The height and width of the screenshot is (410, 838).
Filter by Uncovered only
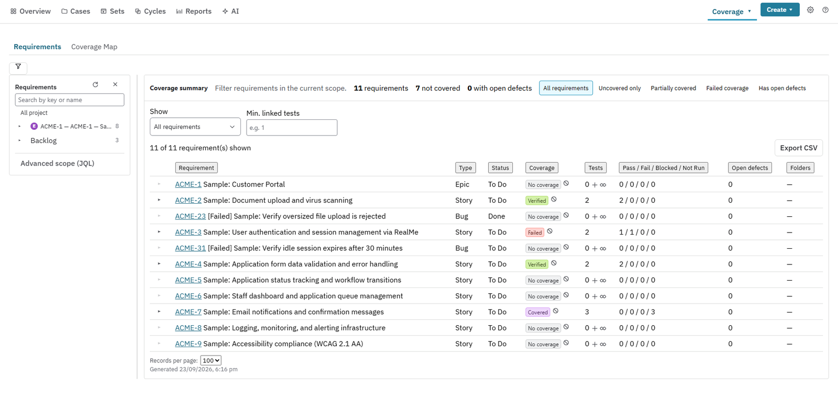click(620, 88)
